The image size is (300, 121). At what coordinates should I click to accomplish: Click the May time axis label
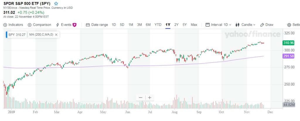[103, 112]
